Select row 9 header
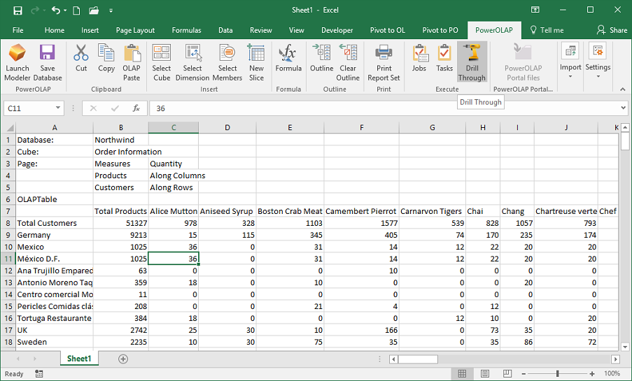This screenshot has height=381, width=632. point(8,235)
